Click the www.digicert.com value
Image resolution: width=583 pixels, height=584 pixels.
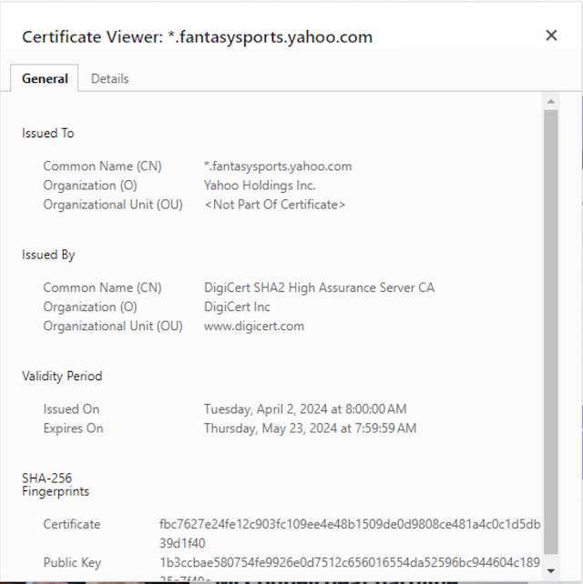click(254, 327)
